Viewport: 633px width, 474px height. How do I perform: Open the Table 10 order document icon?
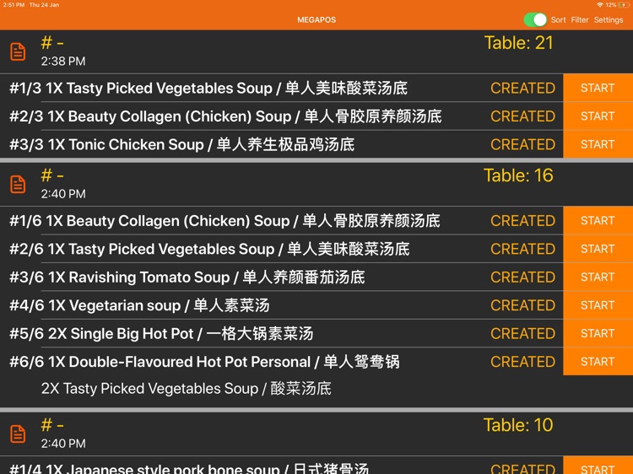click(18, 434)
